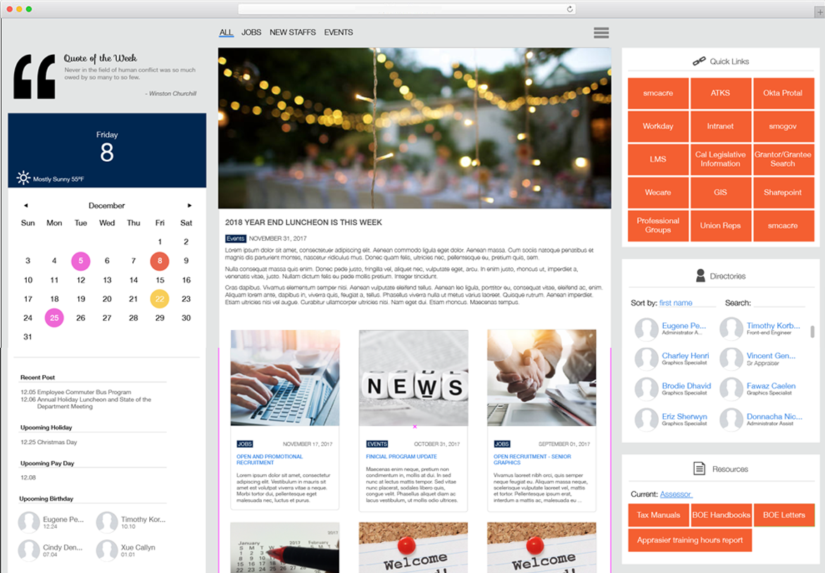Open the laptop typing thumbnail
The image size is (825, 573).
pyautogui.click(x=285, y=378)
